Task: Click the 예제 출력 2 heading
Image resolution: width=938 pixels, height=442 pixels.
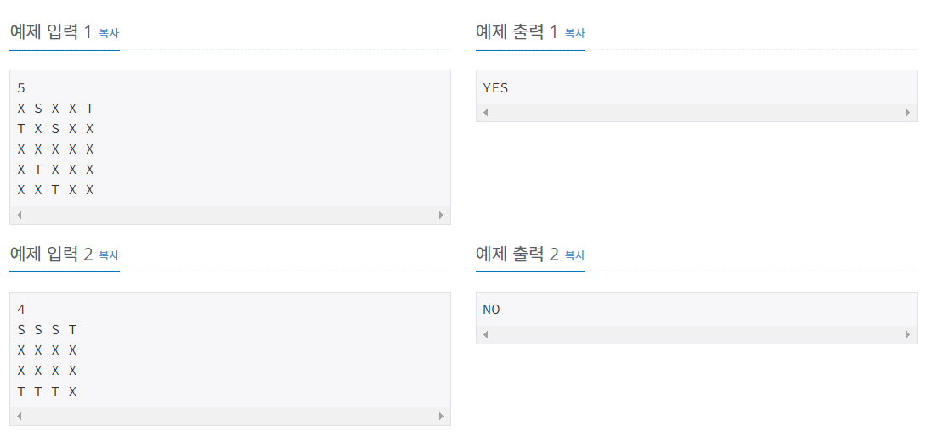Action: (517, 254)
